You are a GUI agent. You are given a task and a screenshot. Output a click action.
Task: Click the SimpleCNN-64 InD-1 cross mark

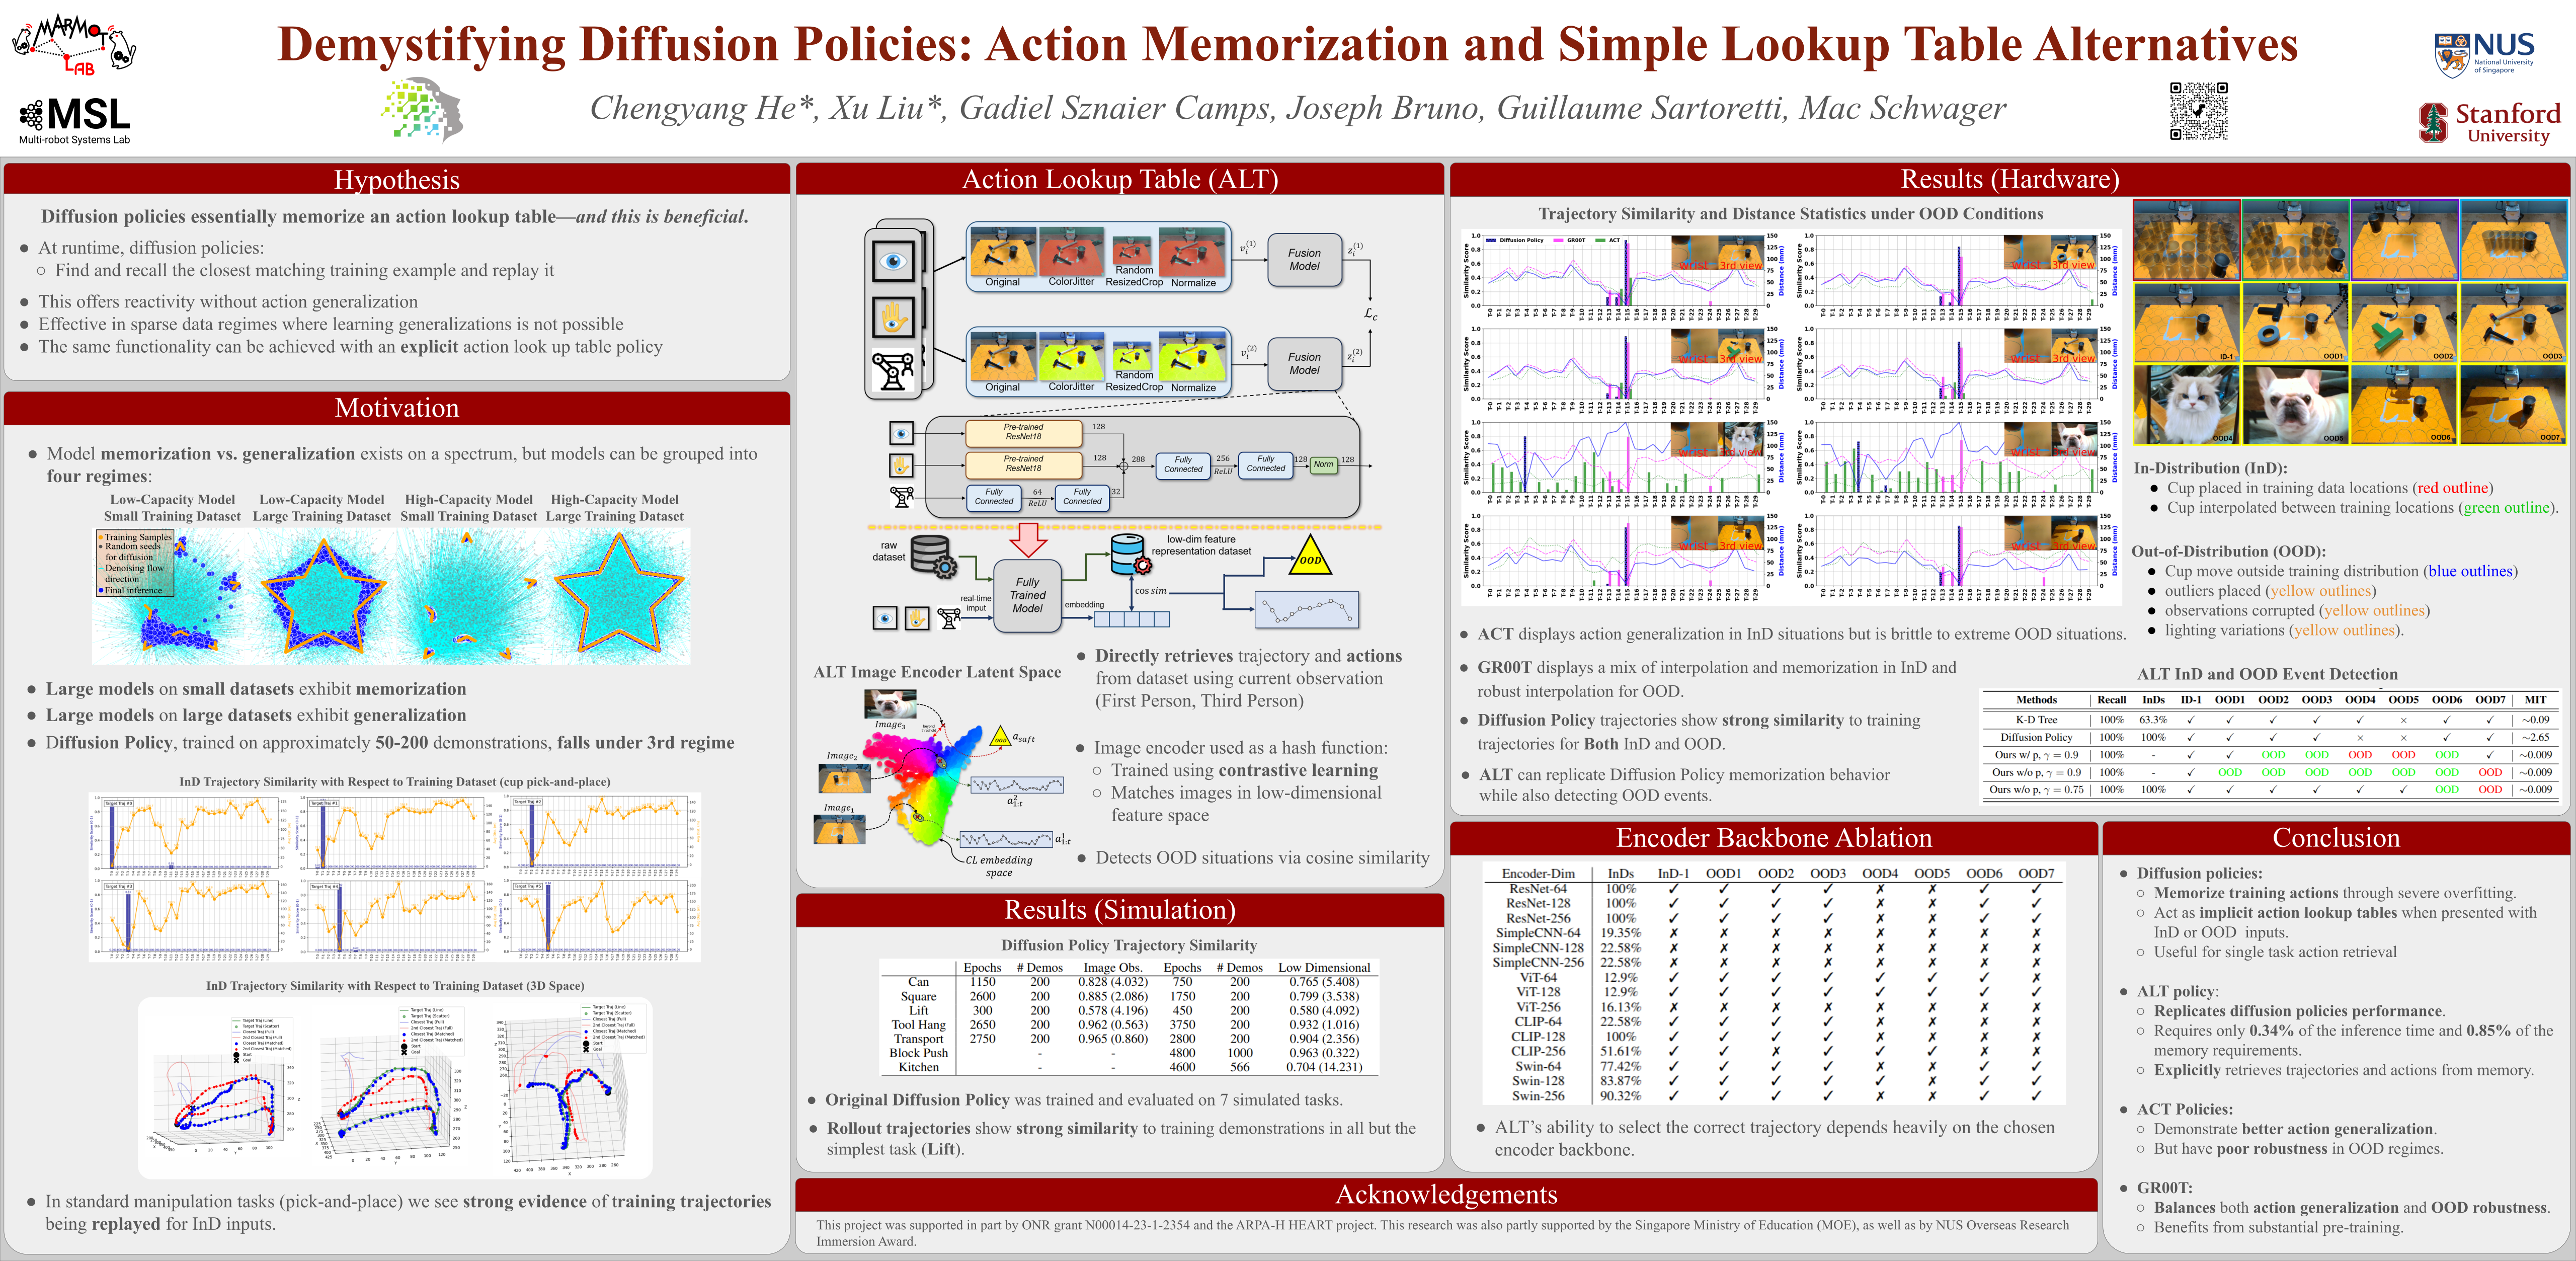(x=1673, y=933)
